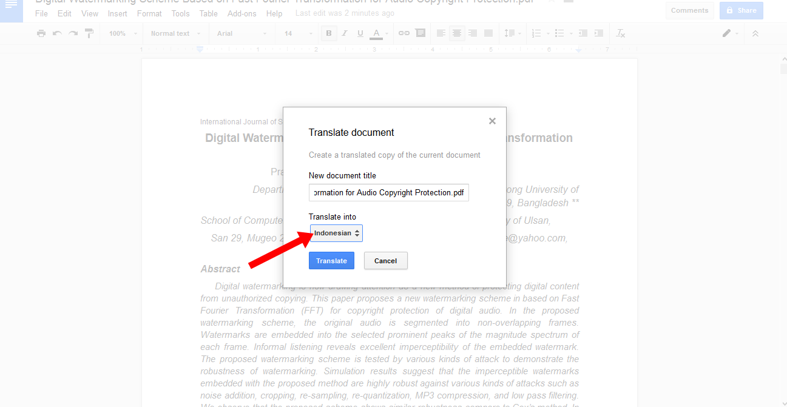Toggle center alignment icon

pyautogui.click(x=457, y=33)
